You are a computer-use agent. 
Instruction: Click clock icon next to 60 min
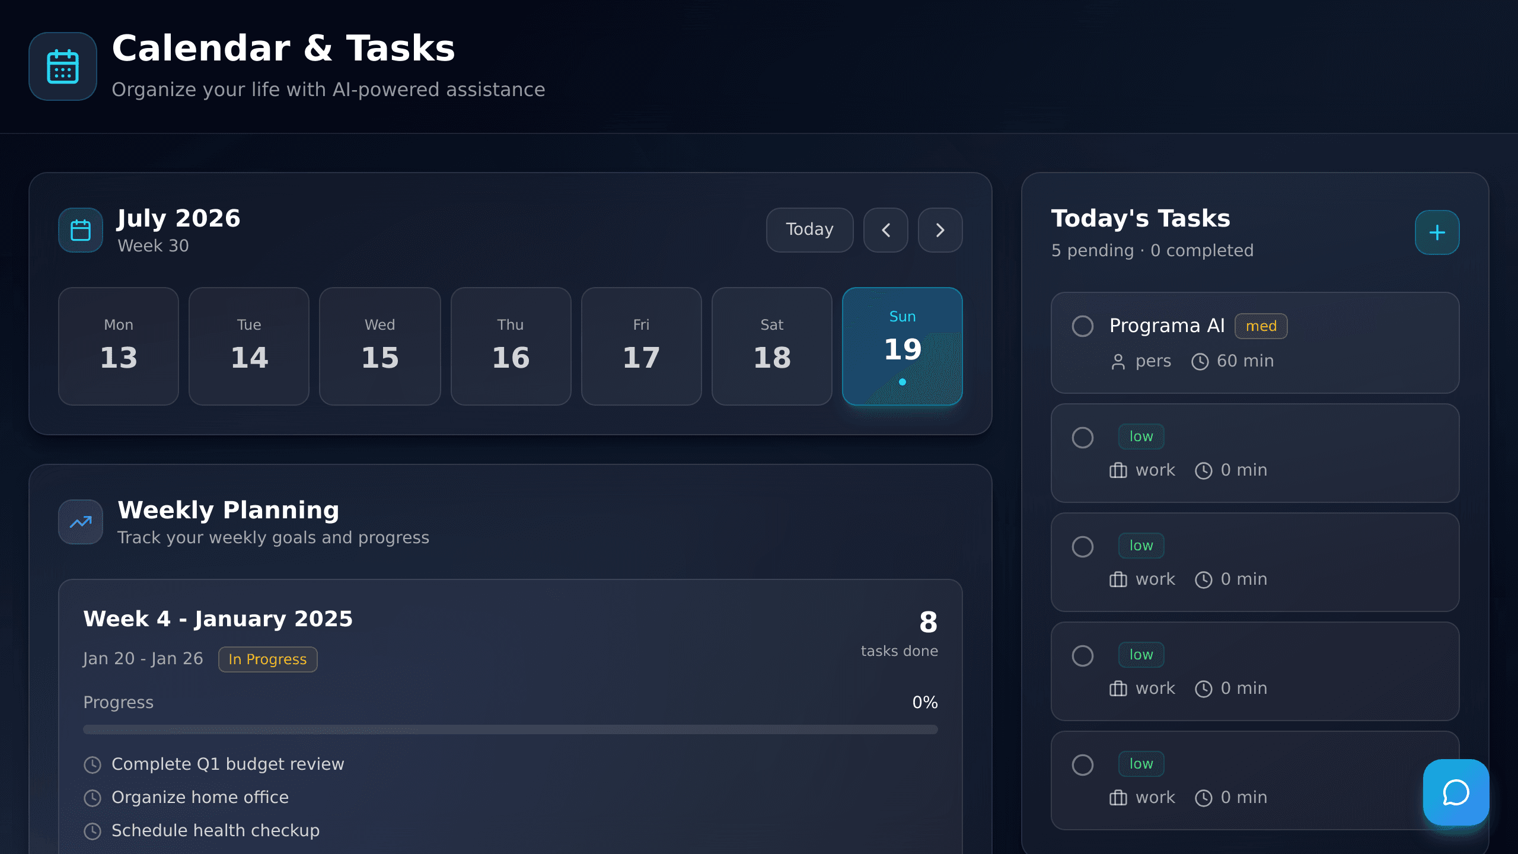(1200, 362)
